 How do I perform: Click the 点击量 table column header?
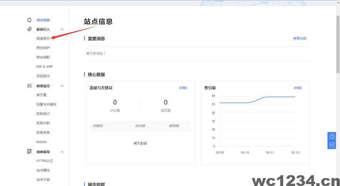[x=140, y=126]
